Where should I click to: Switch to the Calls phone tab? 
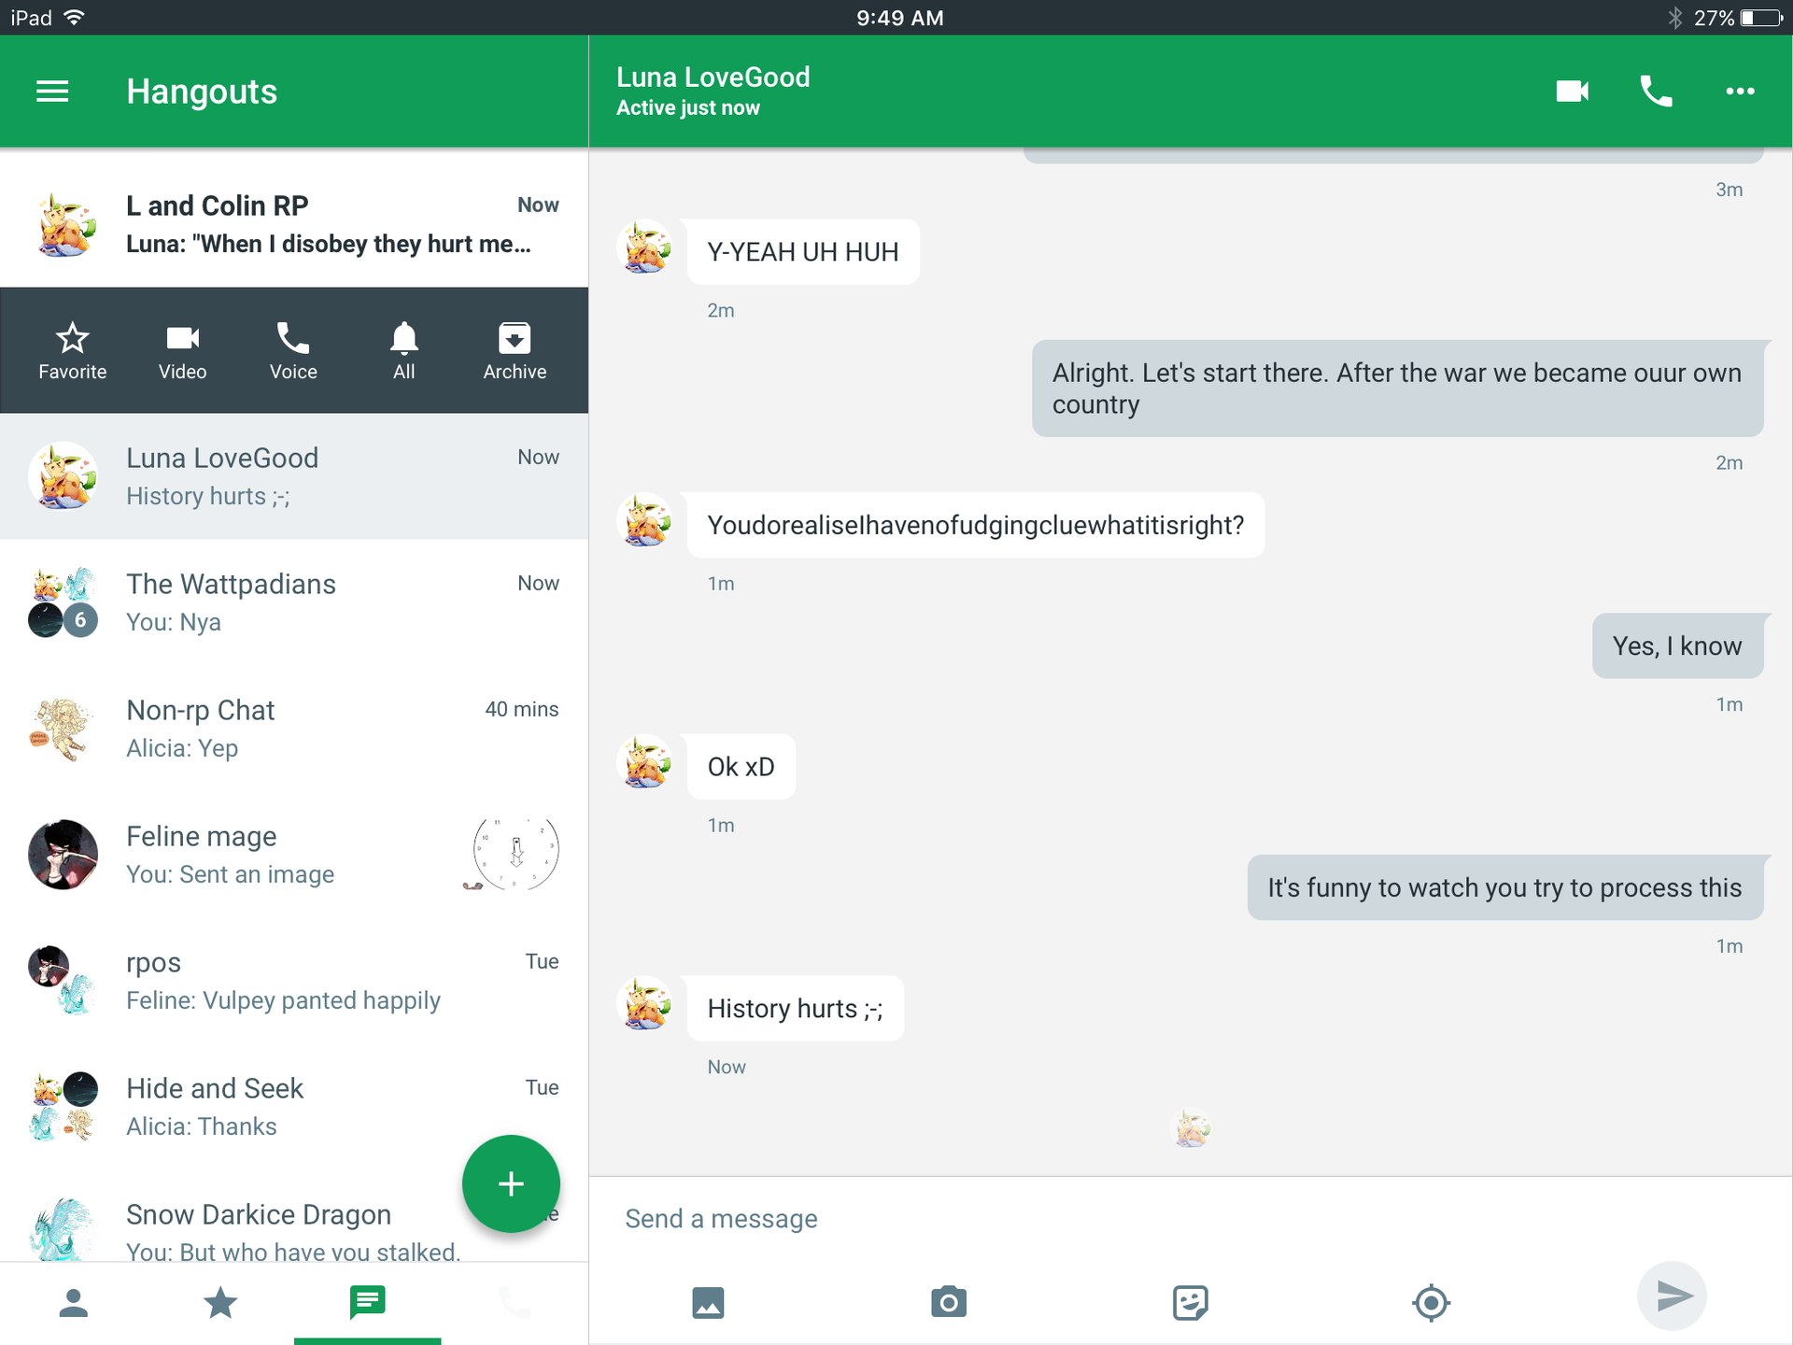515,1302
